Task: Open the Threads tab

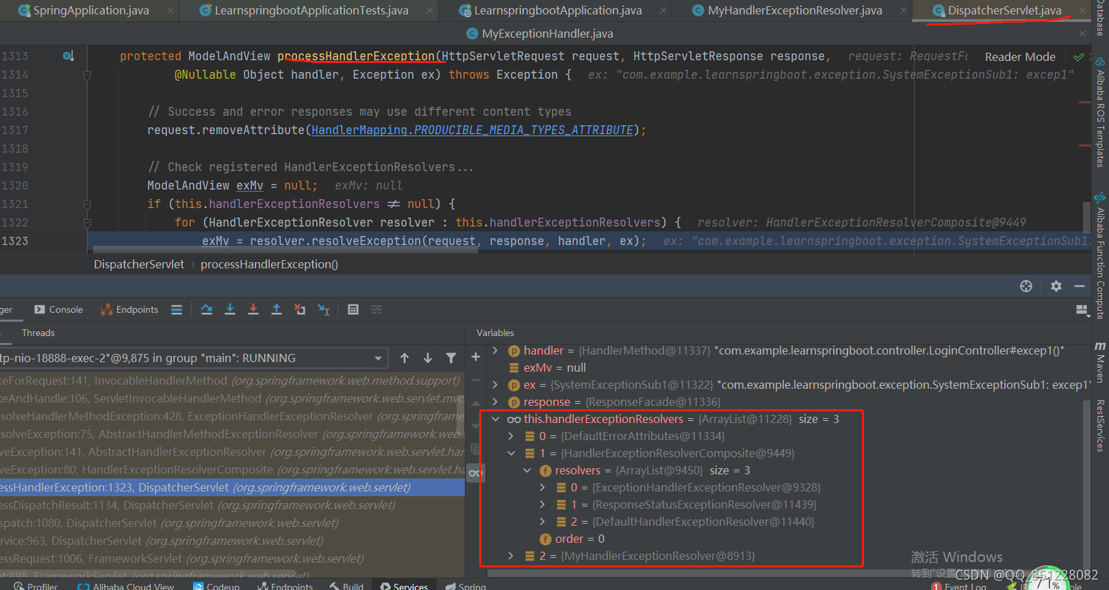Action: 38,333
